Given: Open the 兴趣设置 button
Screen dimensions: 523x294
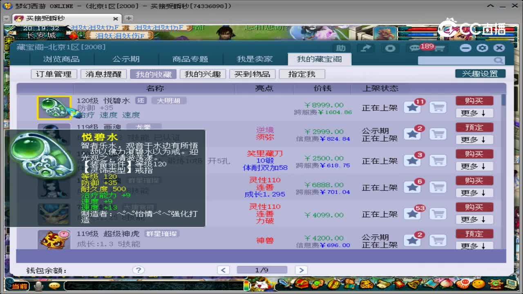Looking at the screenshot, I should (x=480, y=74).
